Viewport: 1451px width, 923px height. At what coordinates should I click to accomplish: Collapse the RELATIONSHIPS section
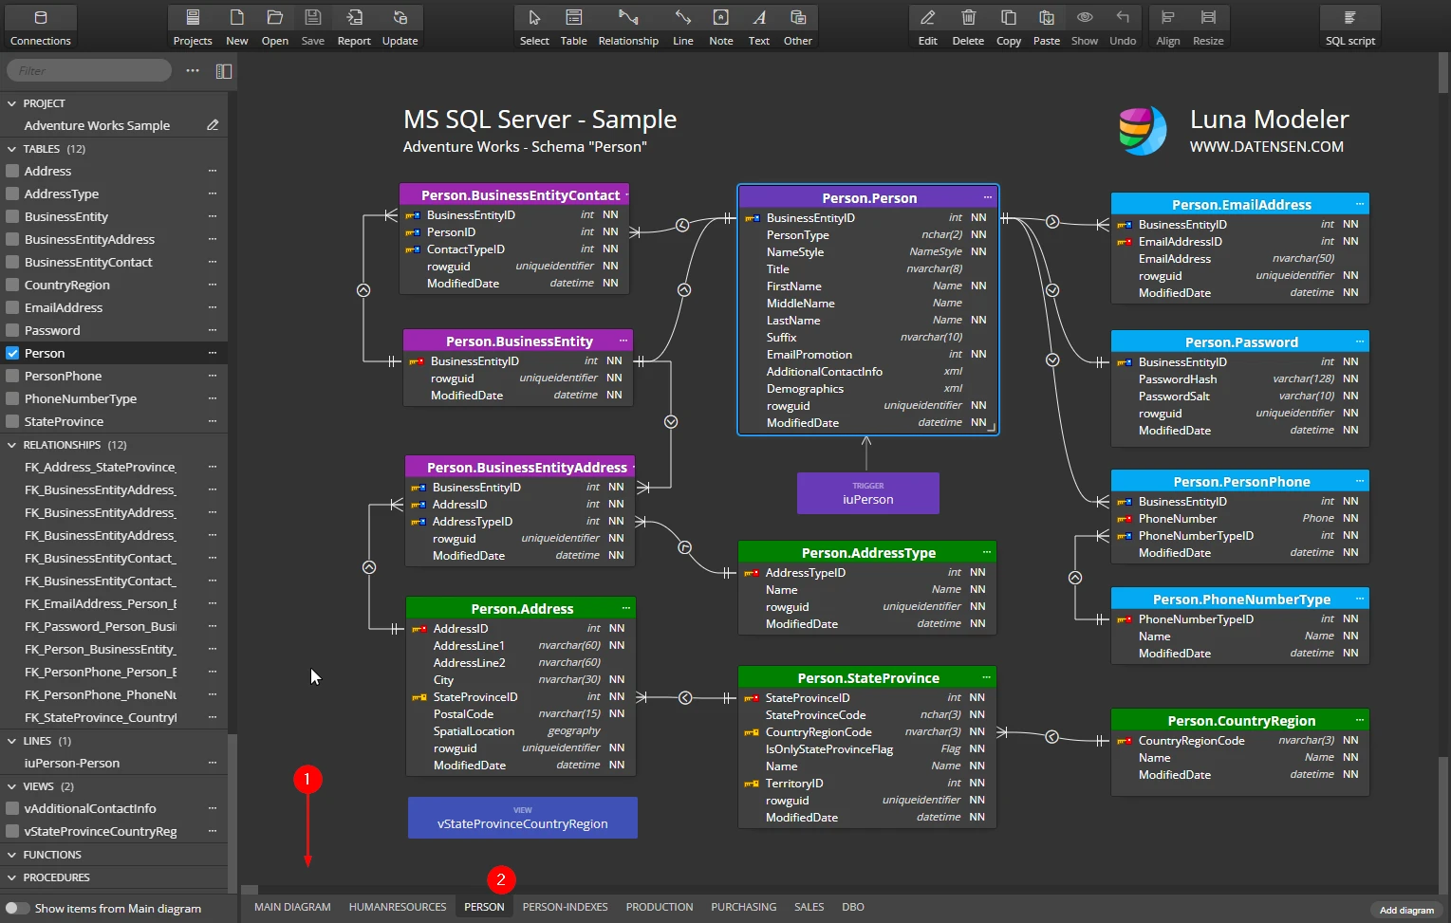point(12,445)
